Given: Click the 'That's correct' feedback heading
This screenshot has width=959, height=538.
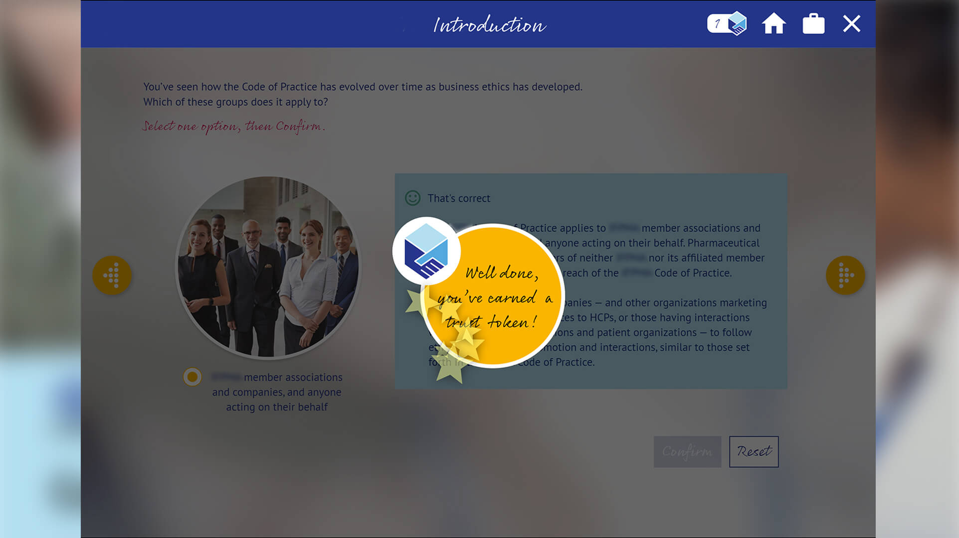Looking at the screenshot, I should [x=459, y=198].
